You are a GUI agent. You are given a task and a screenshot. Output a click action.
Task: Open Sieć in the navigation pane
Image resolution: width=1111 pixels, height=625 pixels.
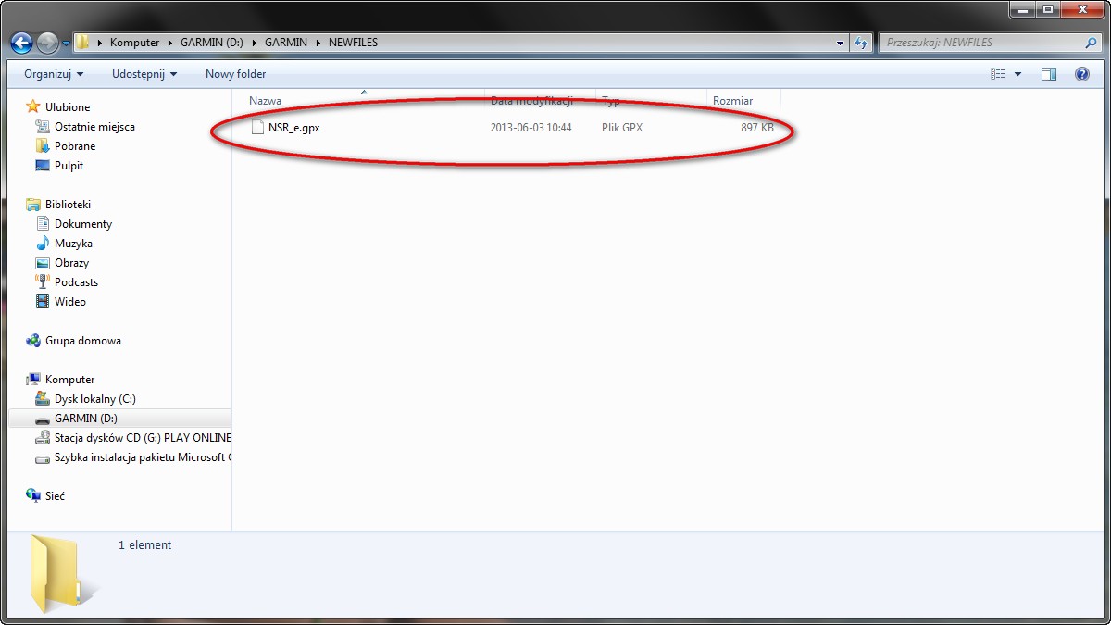pos(55,496)
